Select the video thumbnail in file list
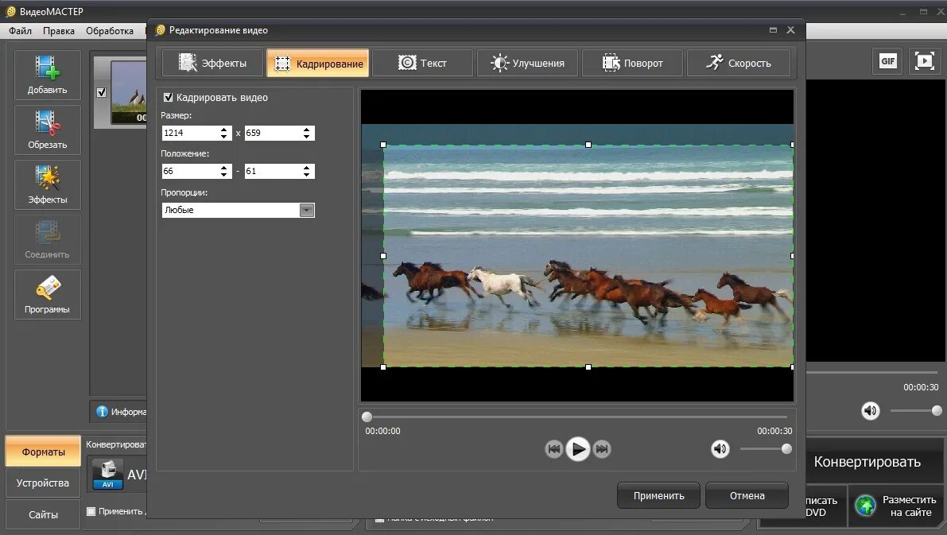The height and width of the screenshot is (535, 947). (129, 92)
